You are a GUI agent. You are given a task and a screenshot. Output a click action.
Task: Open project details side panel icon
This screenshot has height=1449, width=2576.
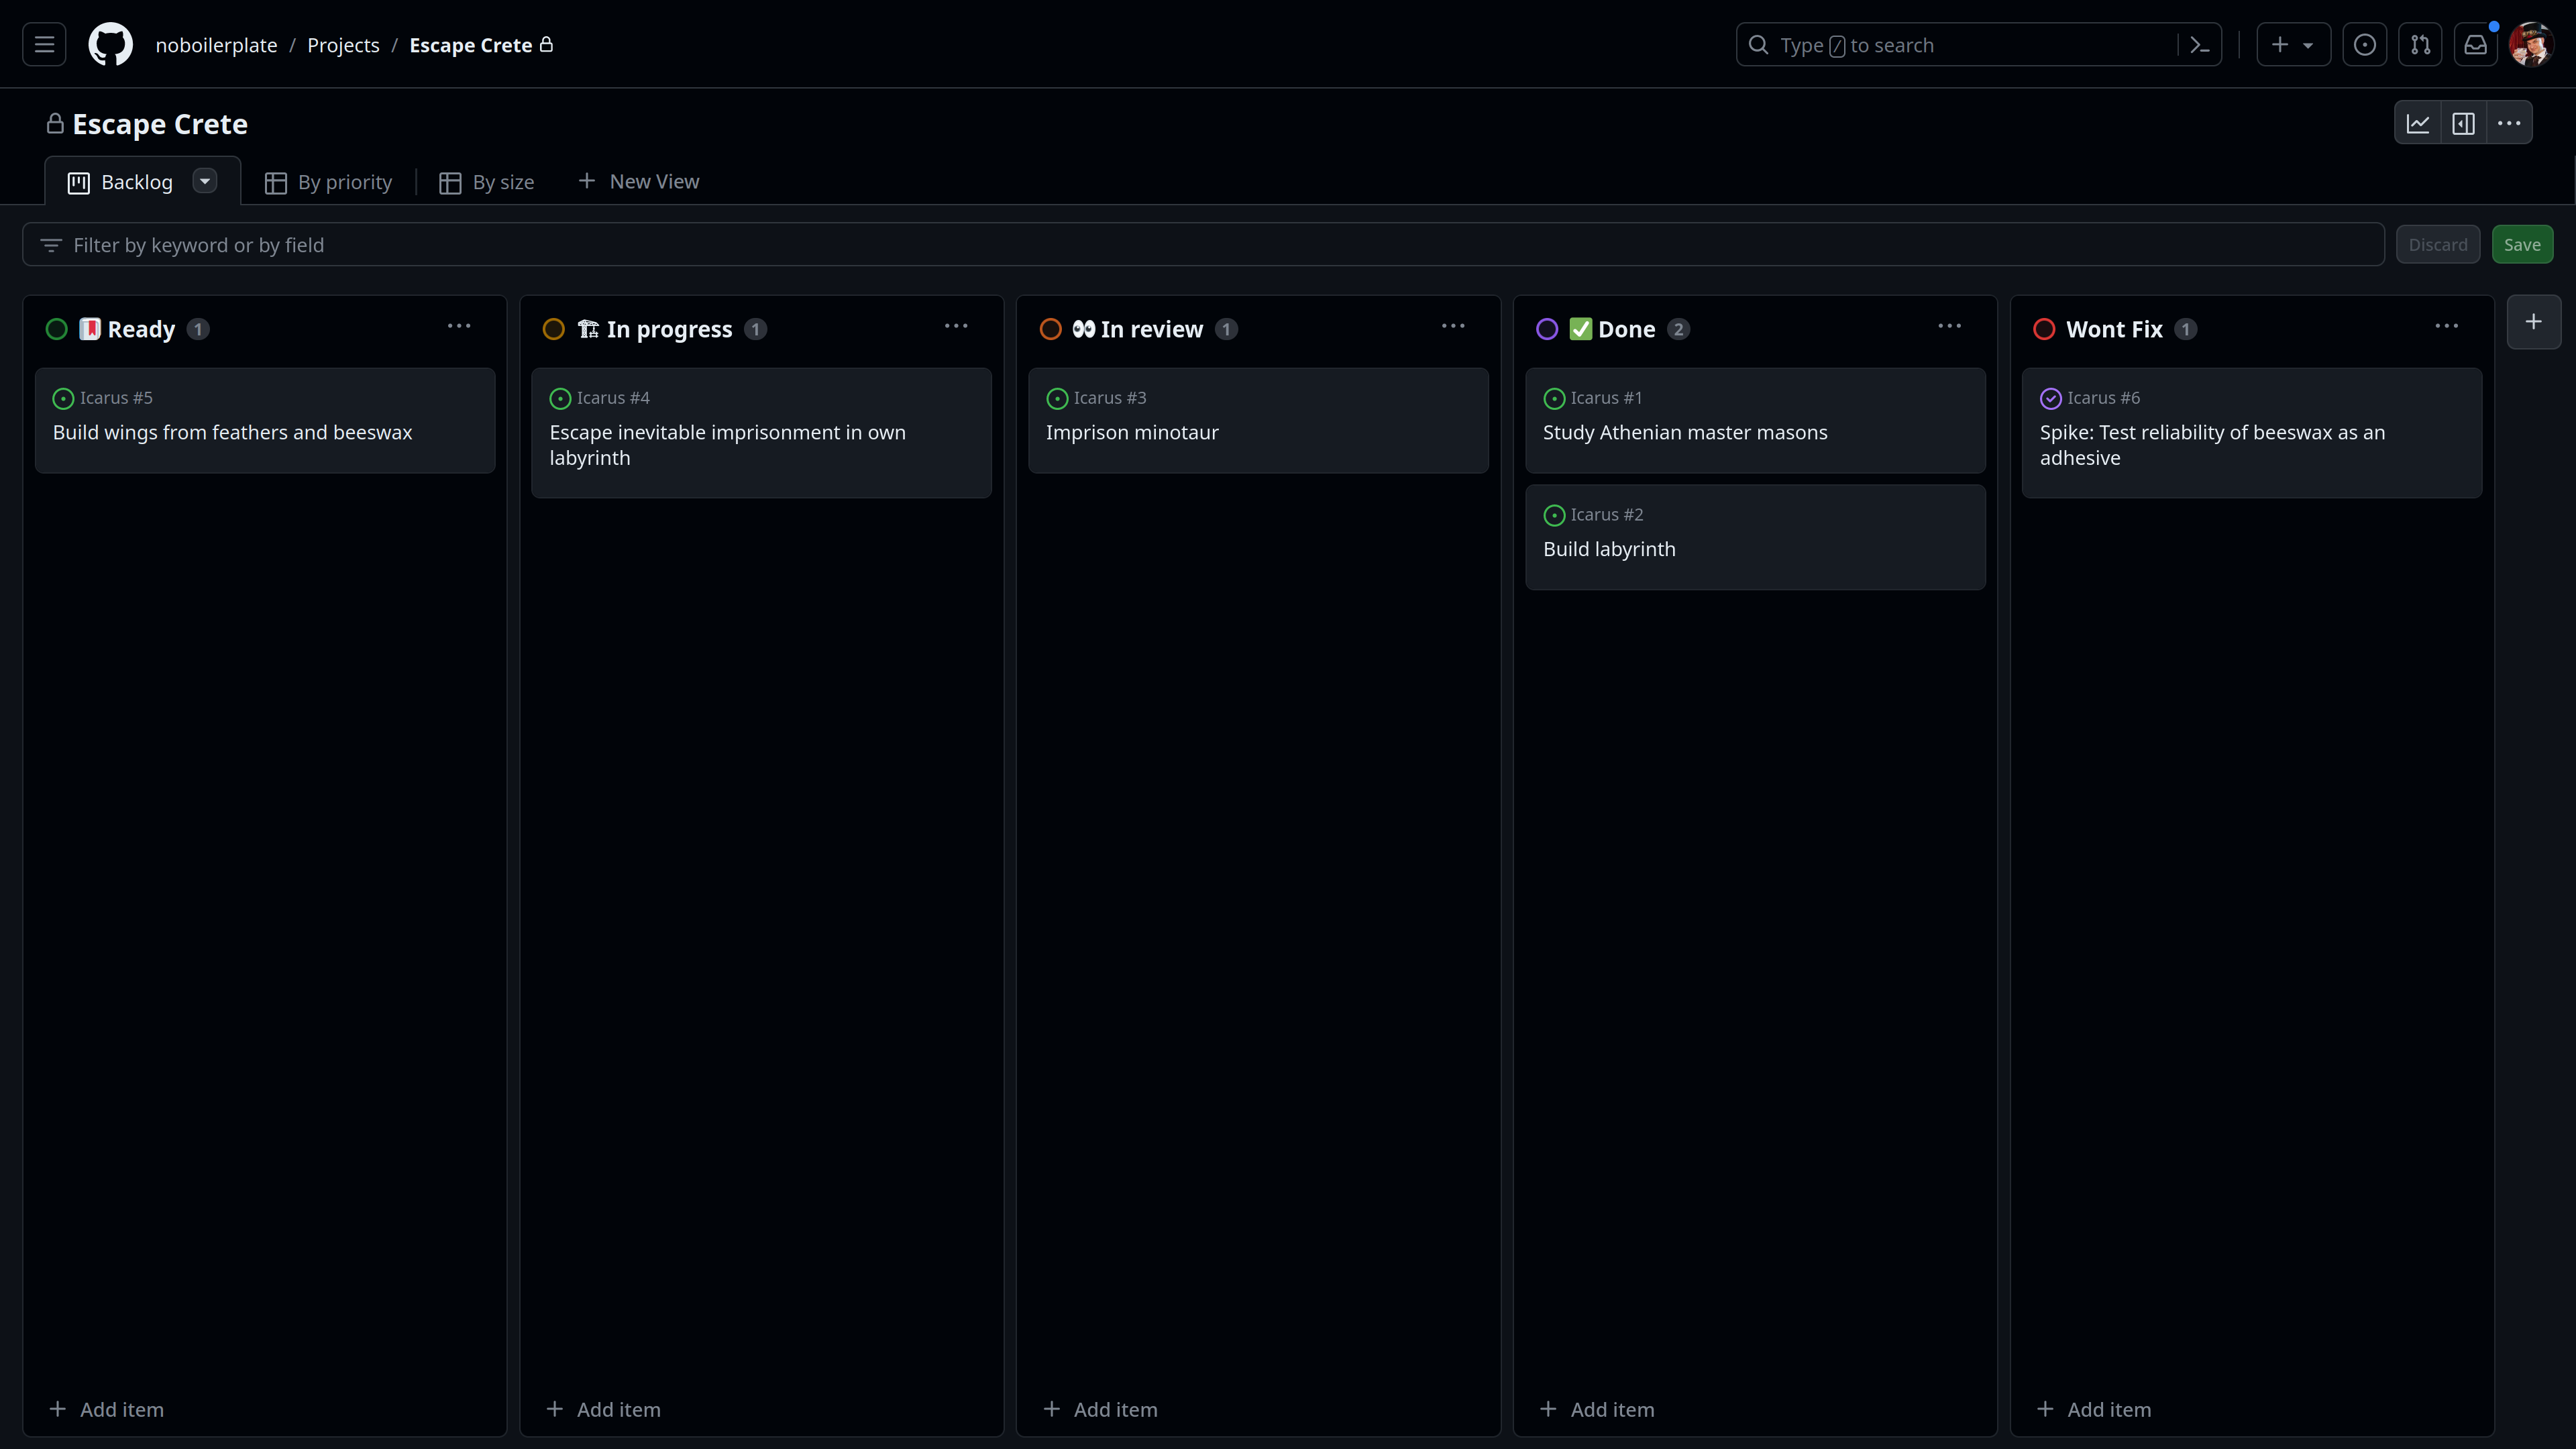tap(2463, 123)
